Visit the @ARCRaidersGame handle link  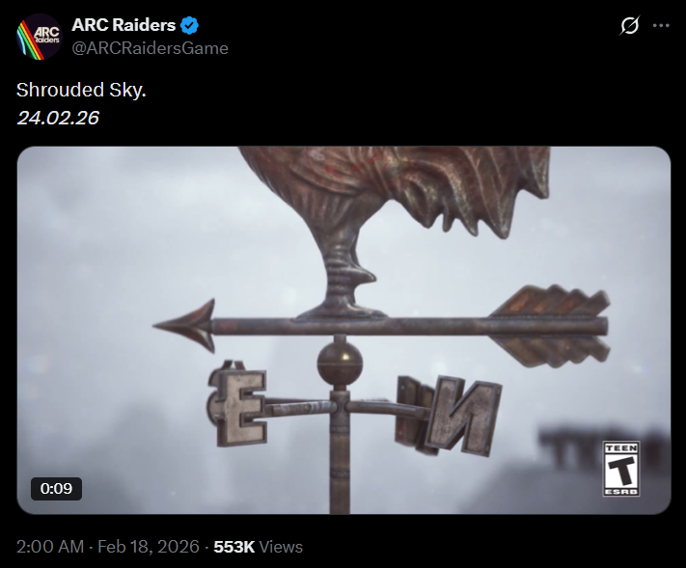tap(150, 48)
